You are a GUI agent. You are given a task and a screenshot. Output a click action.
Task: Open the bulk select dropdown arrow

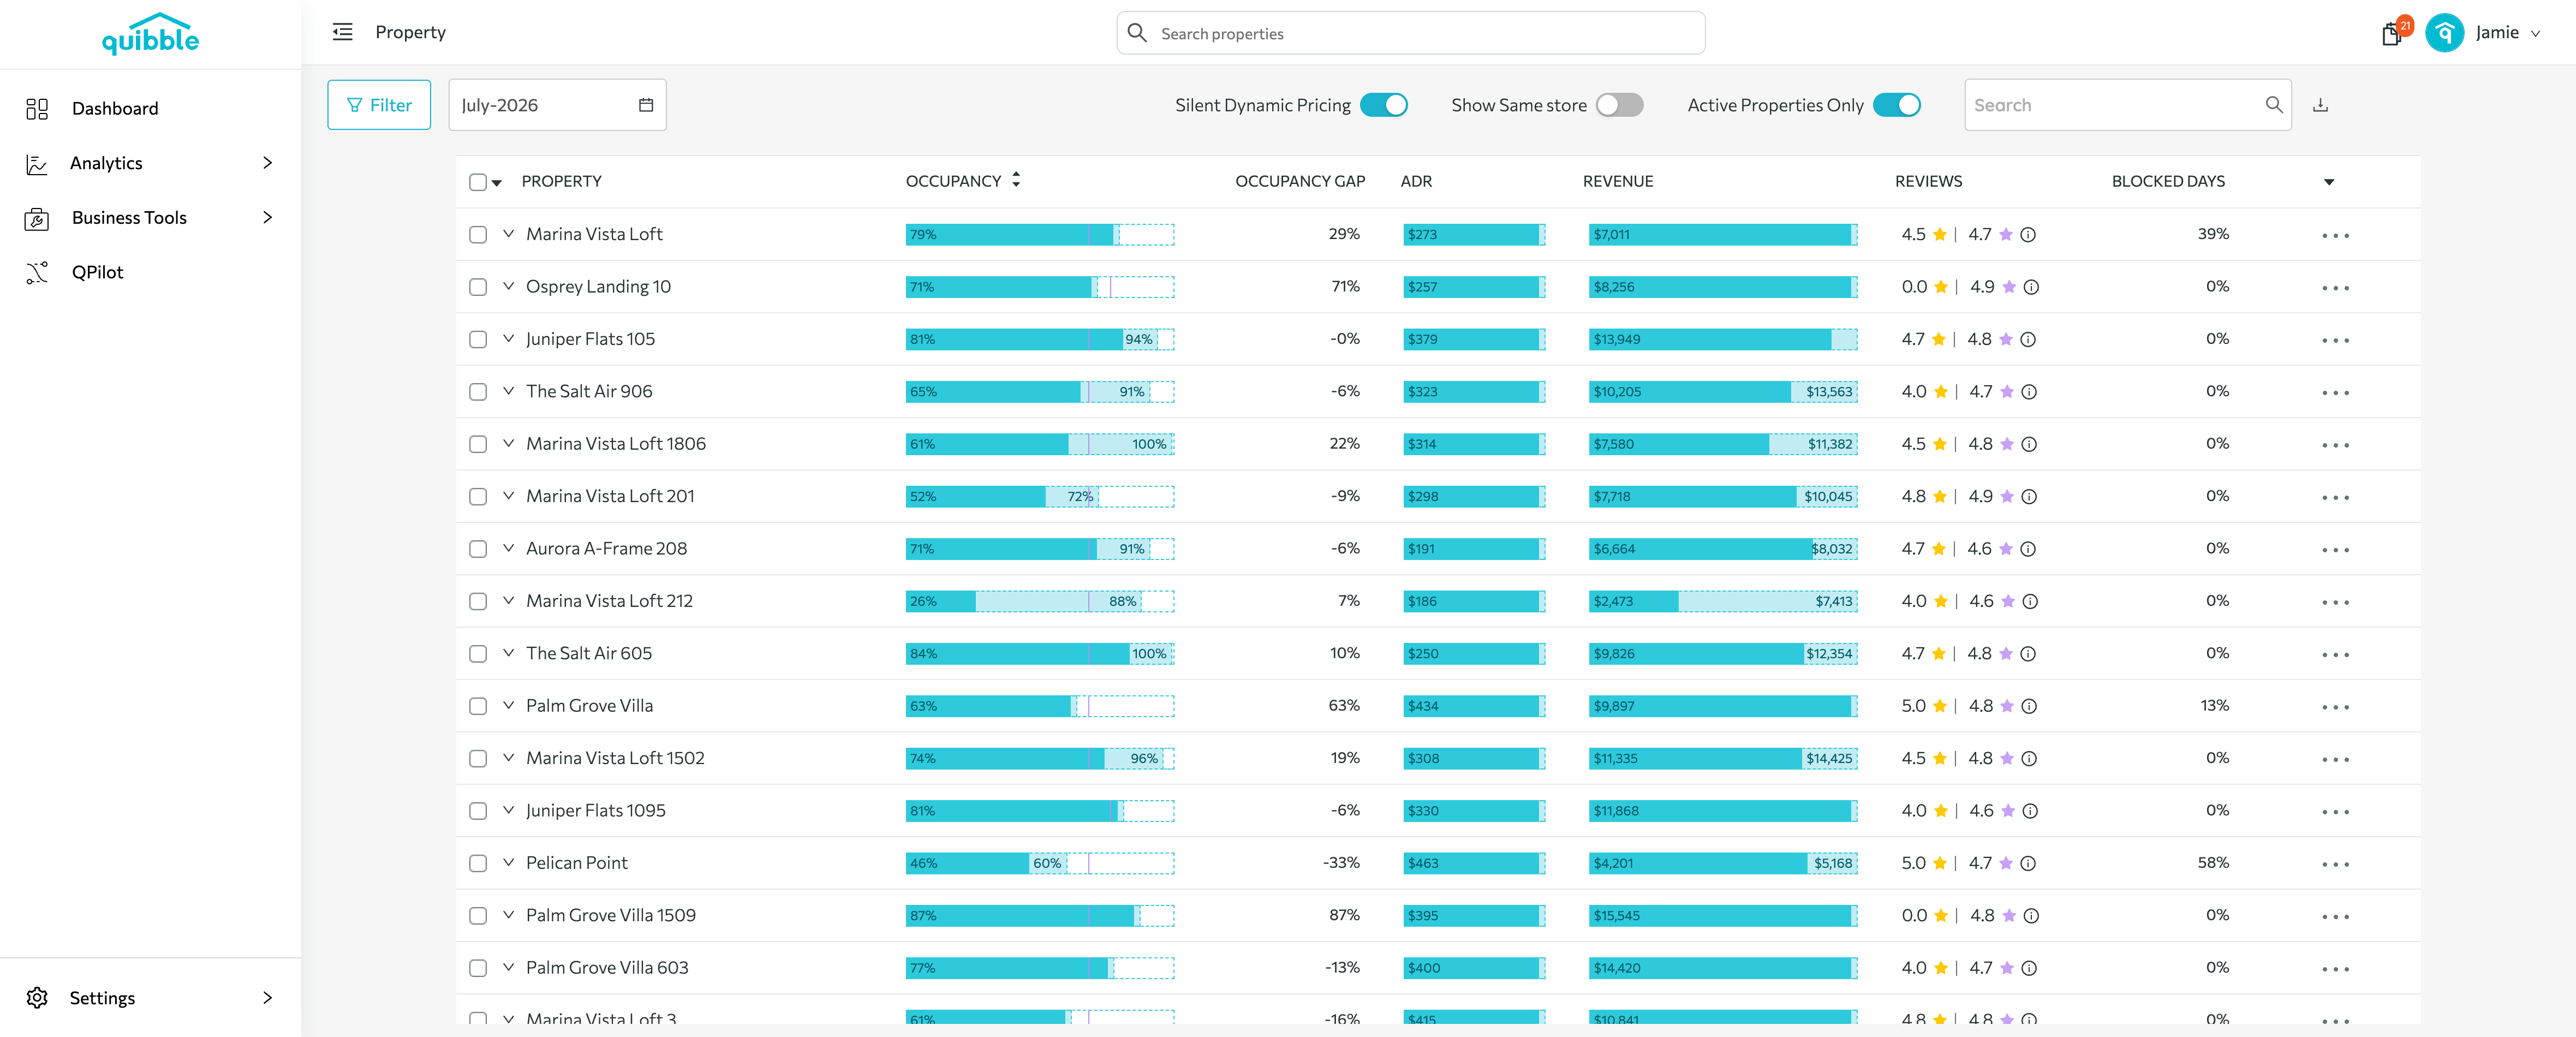[497, 183]
